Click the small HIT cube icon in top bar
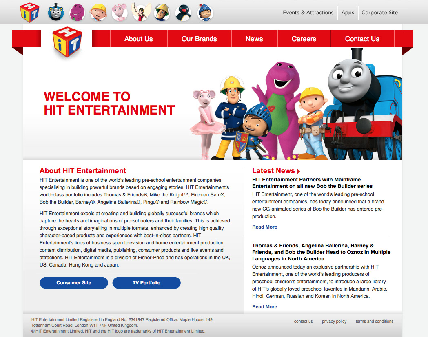This screenshot has height=337, width=428. 29,13
